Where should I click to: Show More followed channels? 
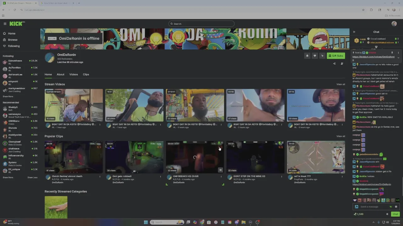pyautogui.click(x=8, y=97)
